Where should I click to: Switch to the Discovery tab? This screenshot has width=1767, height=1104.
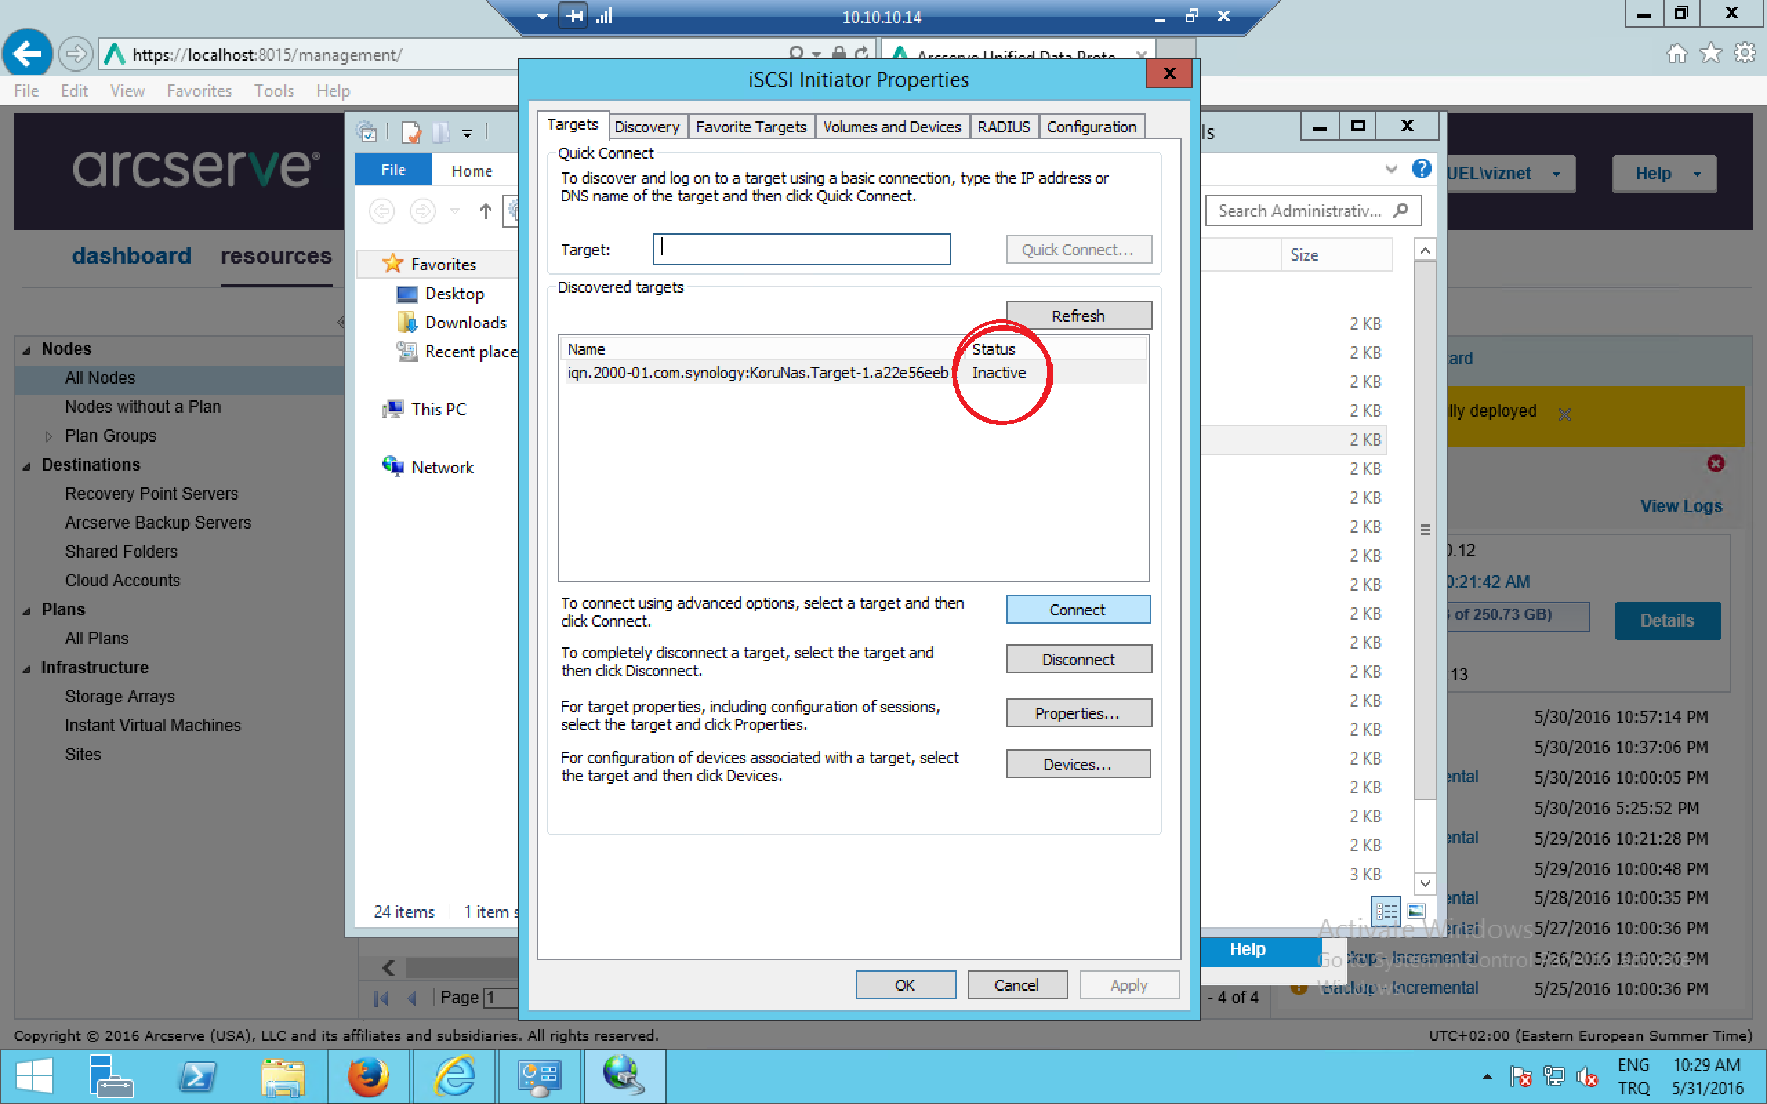tap(646, 127)
